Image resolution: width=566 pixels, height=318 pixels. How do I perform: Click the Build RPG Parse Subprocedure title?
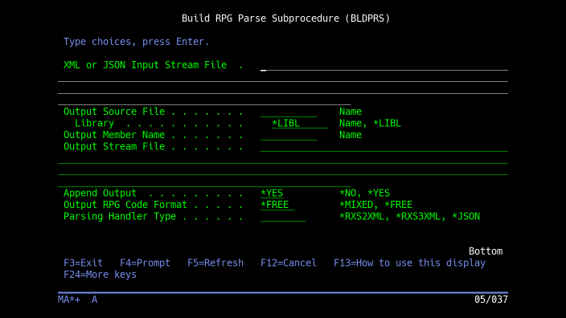[x=285, y=18]
